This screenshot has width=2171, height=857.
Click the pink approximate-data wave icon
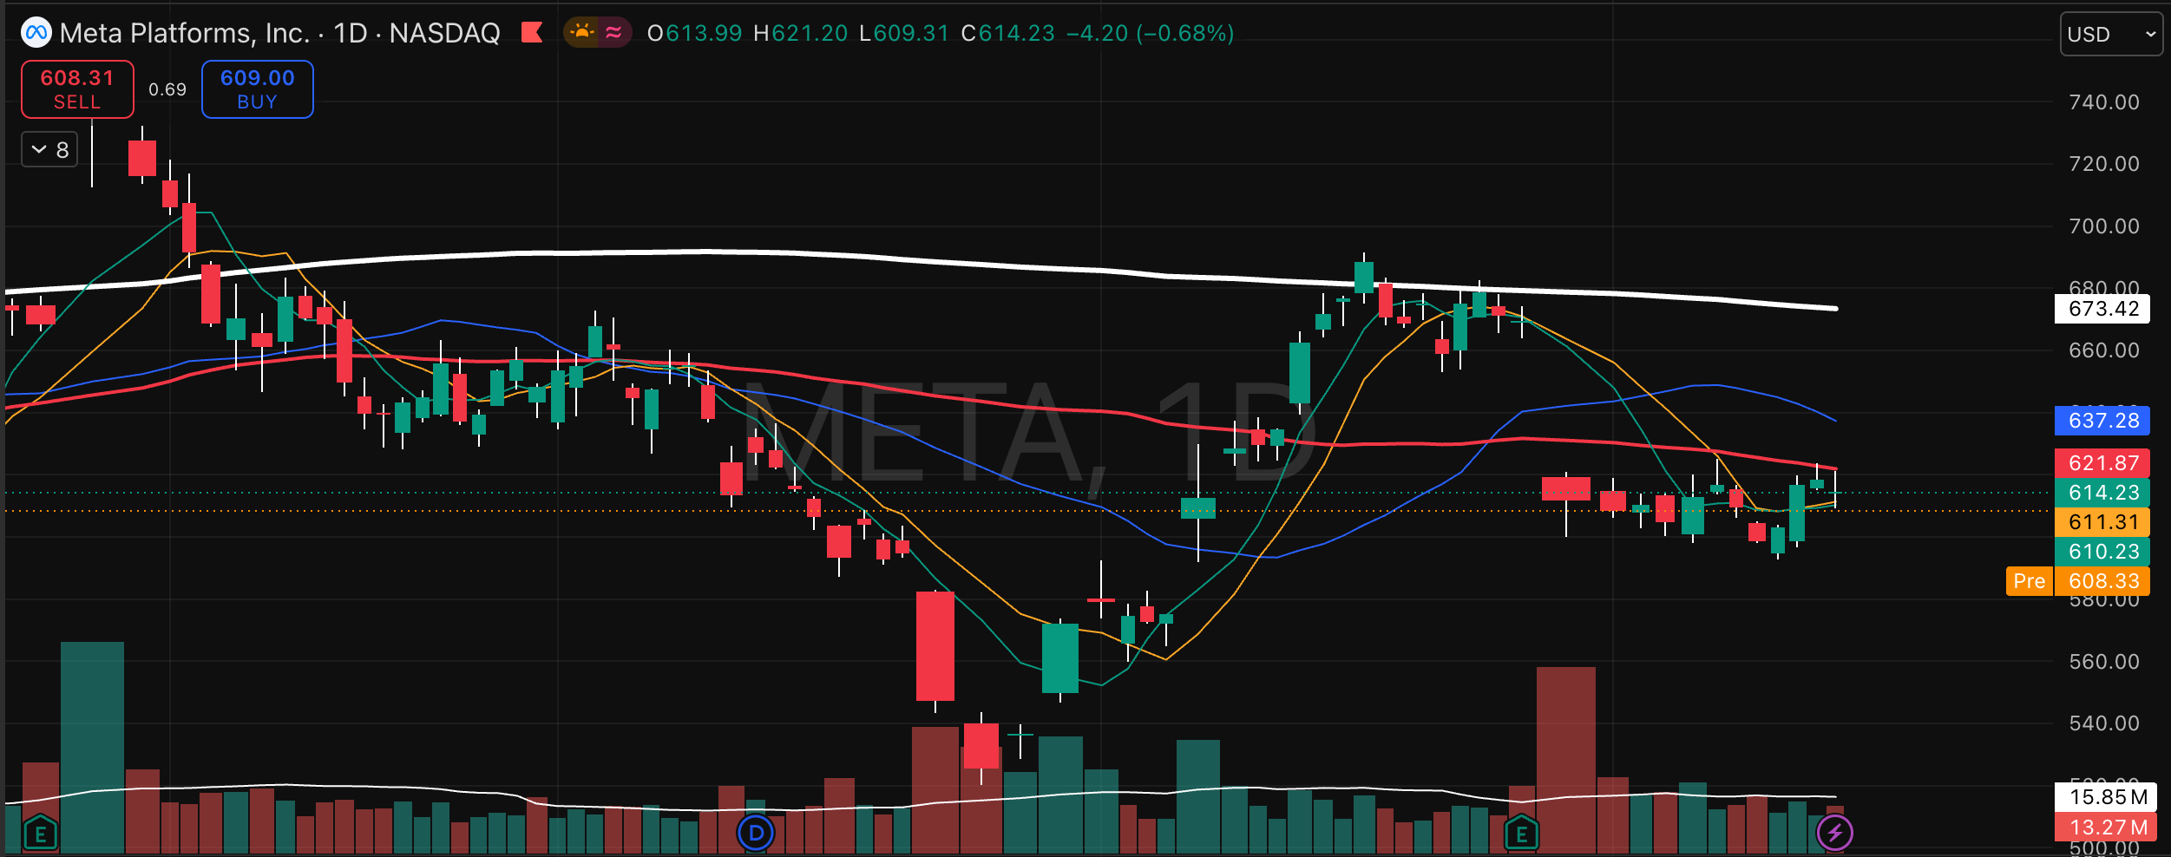(614, 33)
